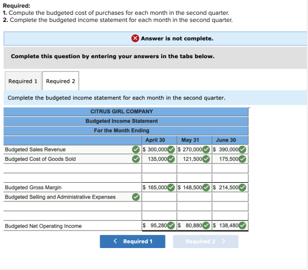Screen dimensions: 308x270
Task: Open the Required 1 tab
Action: pyautogui.click(x=23, y=81)
